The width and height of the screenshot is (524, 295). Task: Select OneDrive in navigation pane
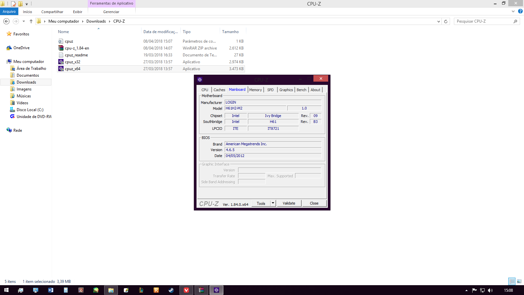[x=21, y=48]
